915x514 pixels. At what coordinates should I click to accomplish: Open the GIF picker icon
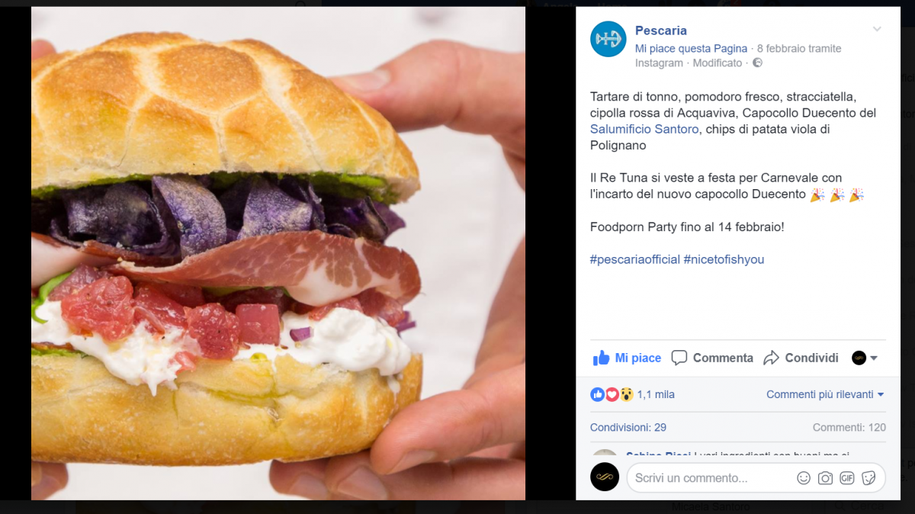[846, 478]
